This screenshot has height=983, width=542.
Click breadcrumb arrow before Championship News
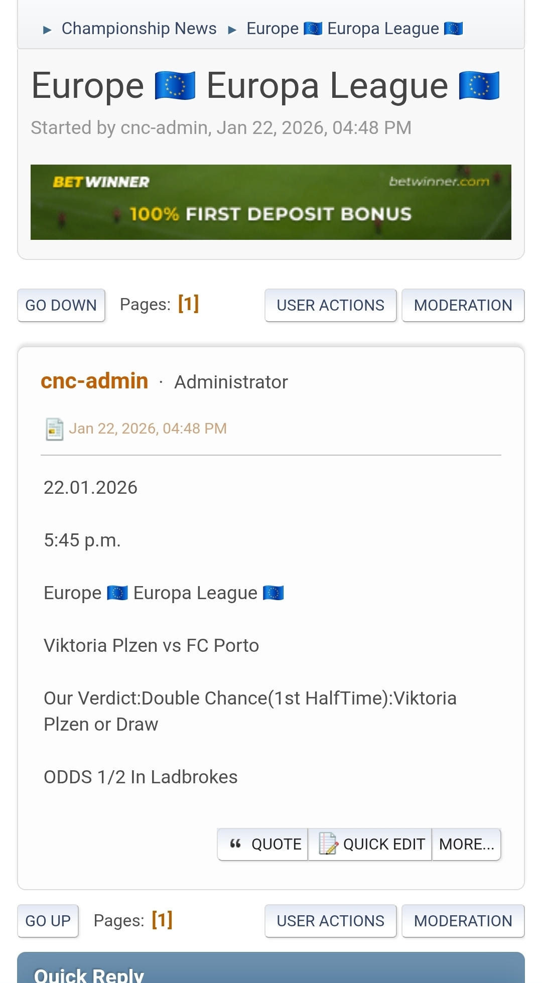click(x=48, y=30)
